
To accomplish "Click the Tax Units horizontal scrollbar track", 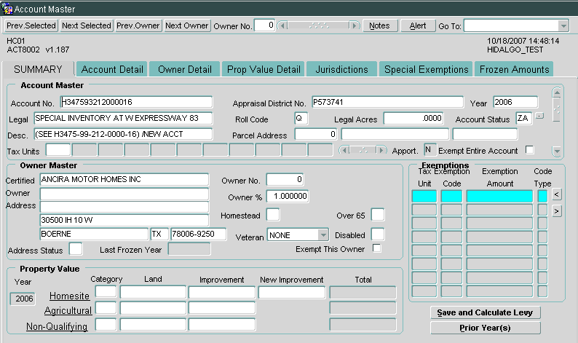I will coord(363,150).
